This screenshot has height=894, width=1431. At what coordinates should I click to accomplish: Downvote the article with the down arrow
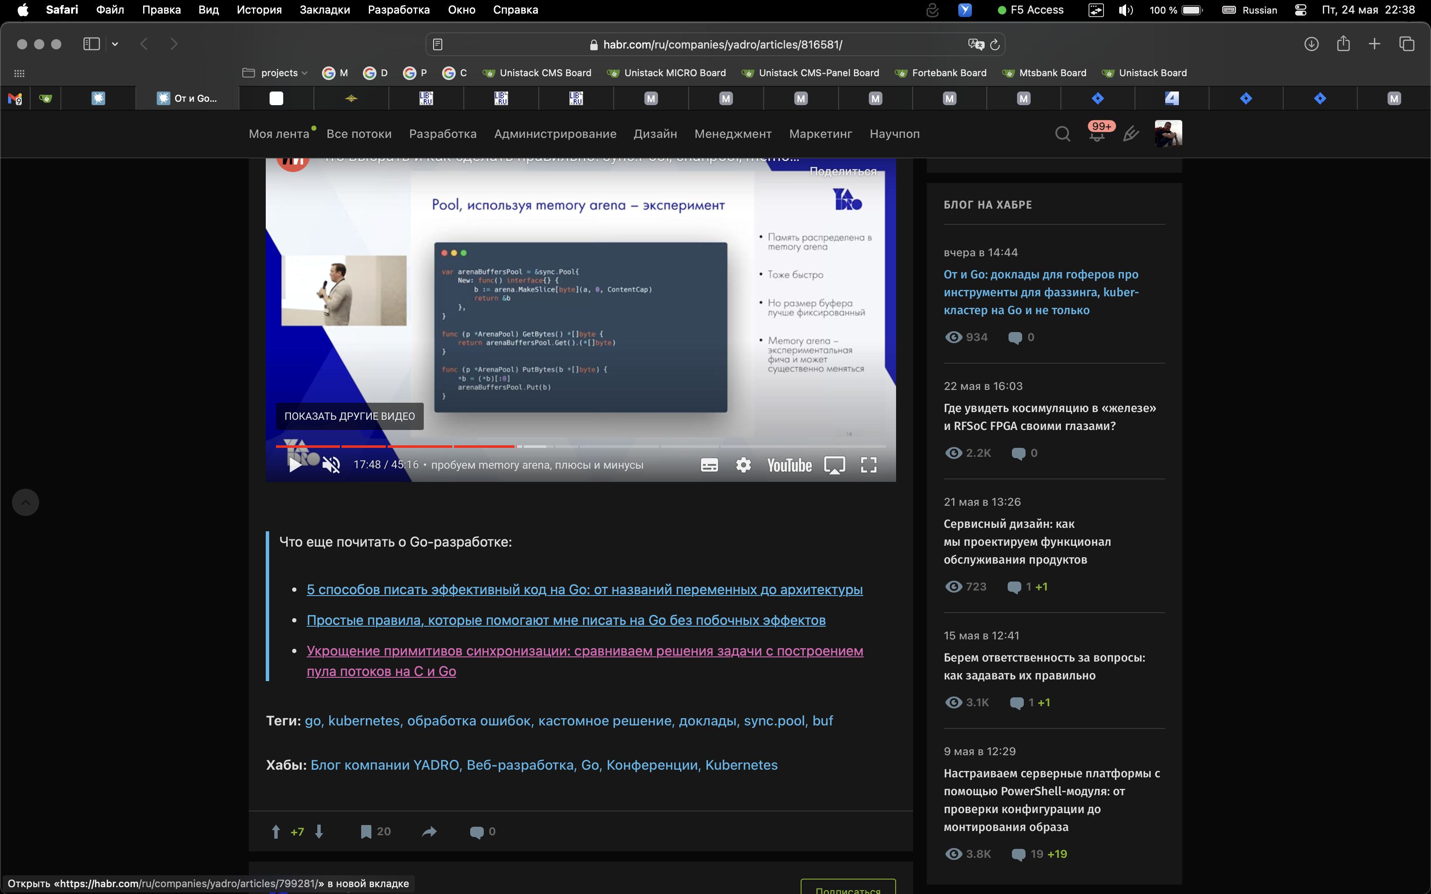(x=319, y=831)
